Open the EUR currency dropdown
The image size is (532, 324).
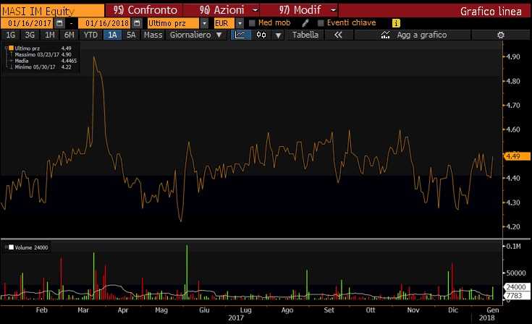click(239, 23)
